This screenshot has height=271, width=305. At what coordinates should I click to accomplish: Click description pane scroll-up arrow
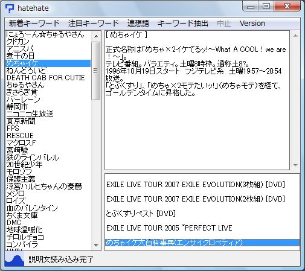click(x=295, y=36)
